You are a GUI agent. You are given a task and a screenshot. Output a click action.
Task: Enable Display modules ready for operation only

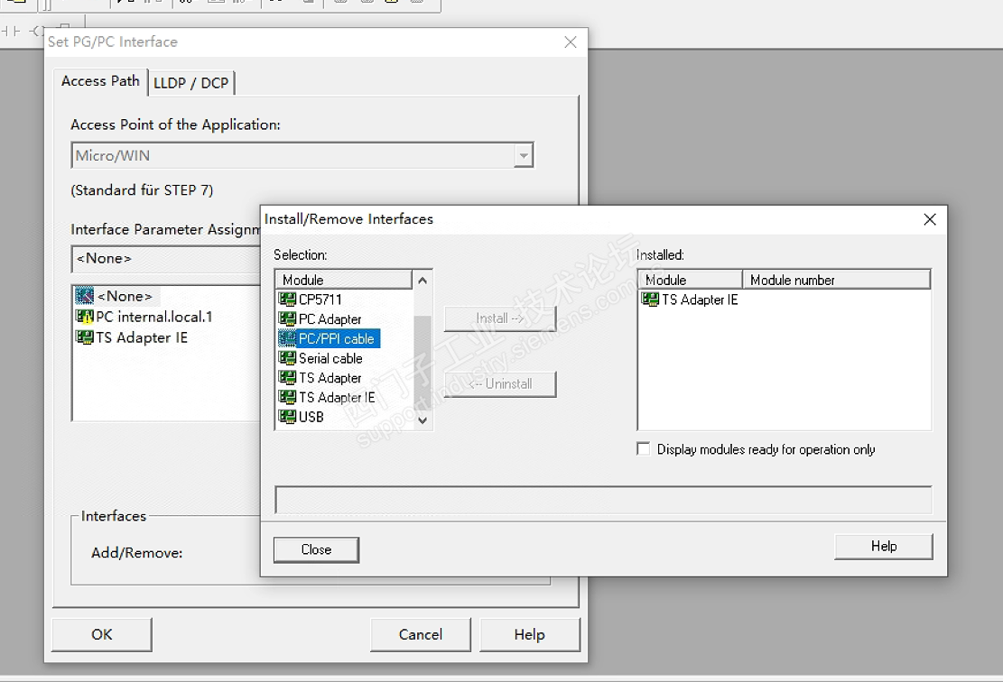pyautogui.click(x=643, y=448)
